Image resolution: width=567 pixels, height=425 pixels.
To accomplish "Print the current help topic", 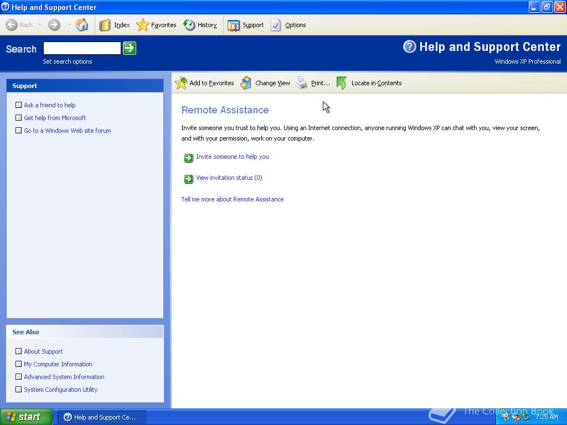I will (319, 83).
